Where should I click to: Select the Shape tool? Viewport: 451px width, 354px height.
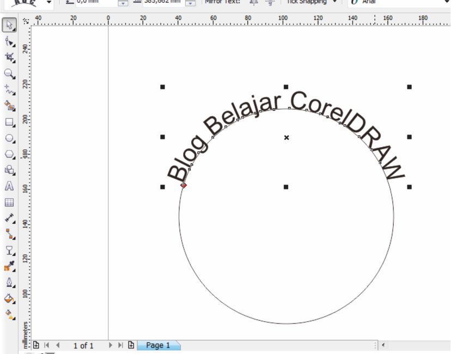click(9, 42)
